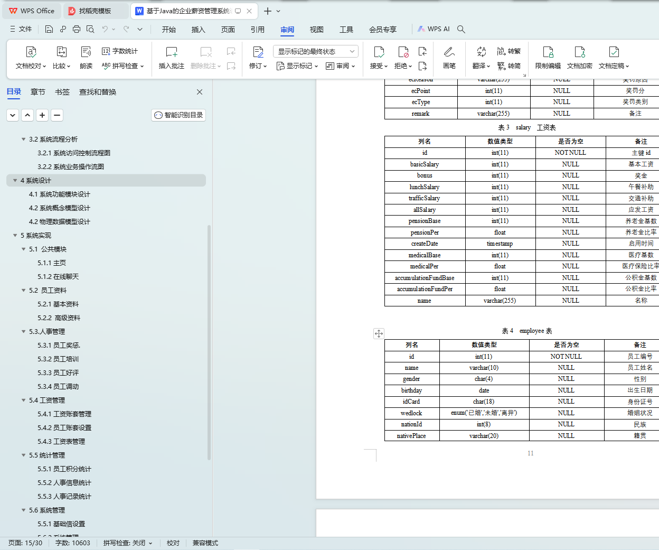Click the print icon in quick toolbar
Screen dimensions: 659x550
coord(77,29)
